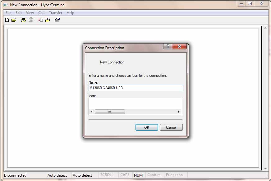Click the Print echo status indicator
The width and height of the screenshot is (271, 181).
click(x=174, y=175)
